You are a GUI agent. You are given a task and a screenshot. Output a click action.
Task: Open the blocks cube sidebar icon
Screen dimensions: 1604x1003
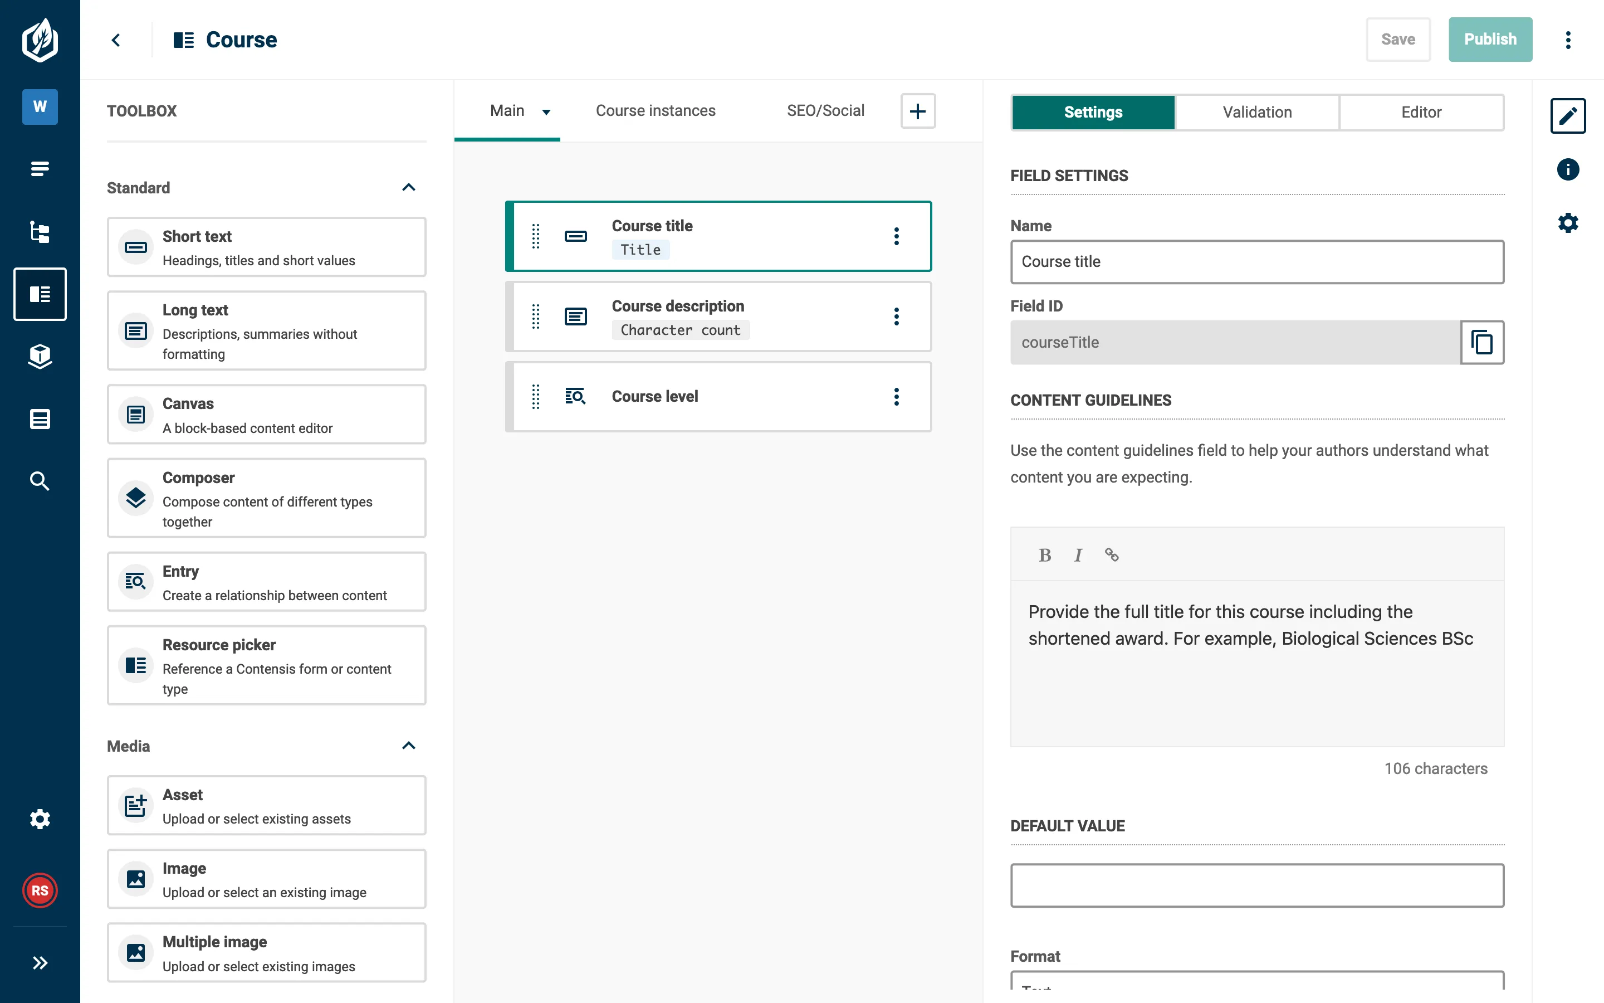(x=40, y=356)
